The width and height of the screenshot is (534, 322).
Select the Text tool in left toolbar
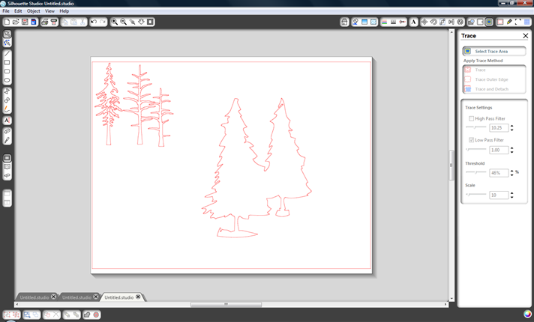coord(7,121)
